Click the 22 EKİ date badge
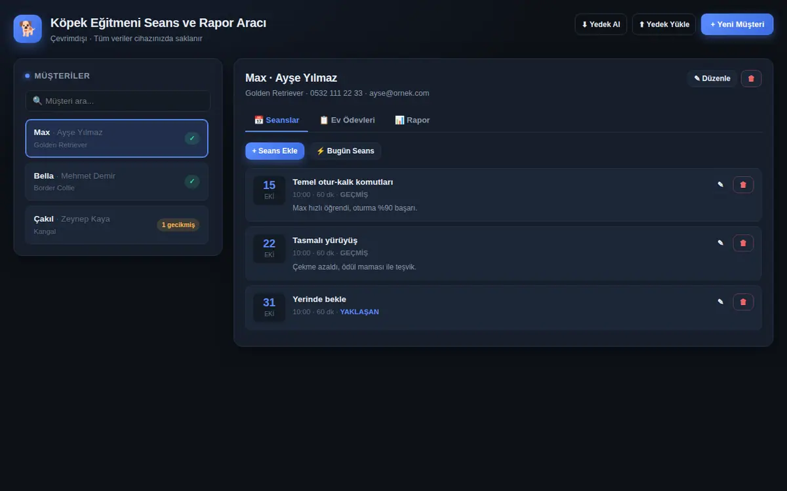787x491 pixels. pyautogui.click(x=269, y=249)
